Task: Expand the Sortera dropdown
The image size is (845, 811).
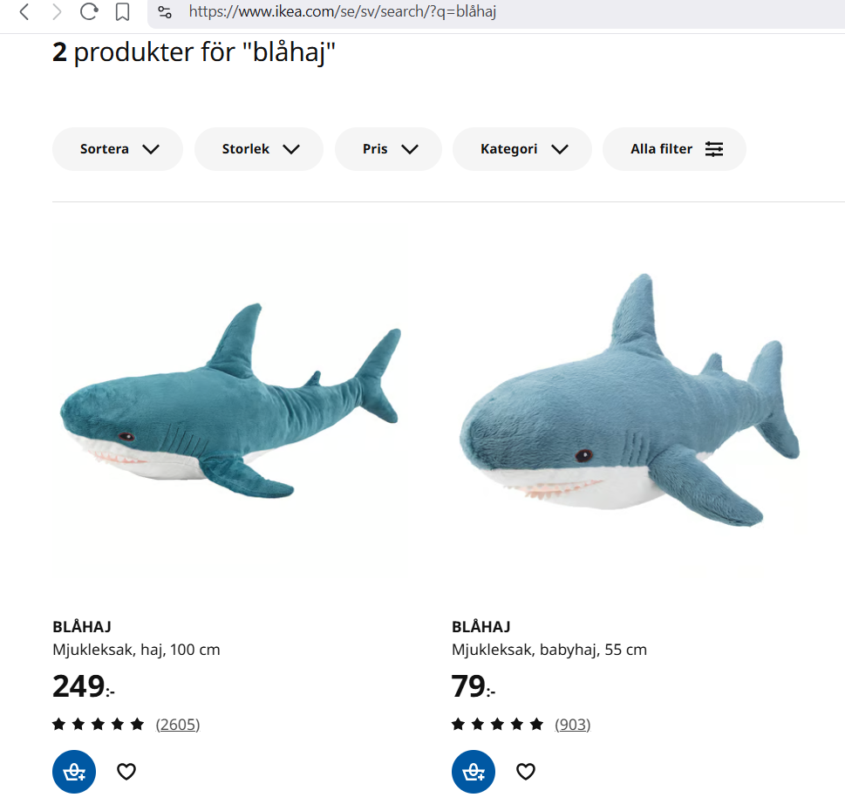Action: point(118,149)
